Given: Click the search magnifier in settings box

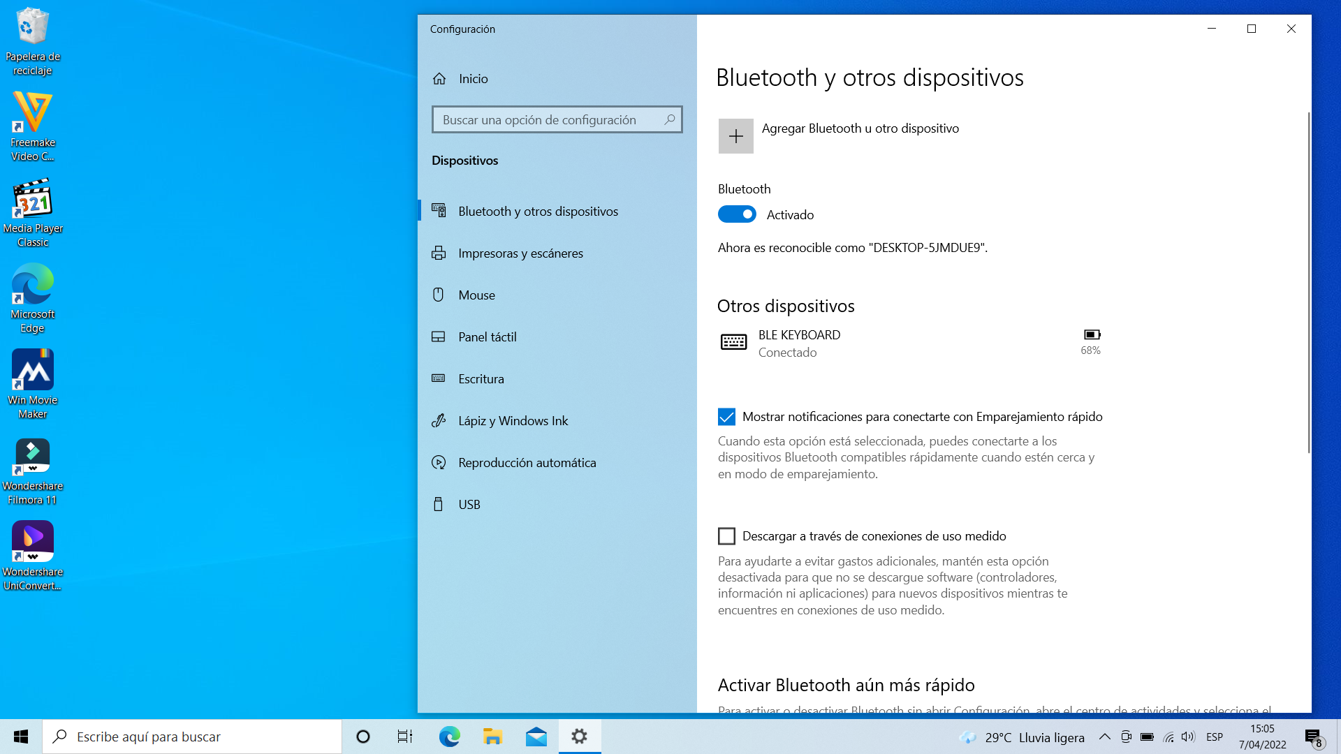Looking at the screenshot, I should click(x=669, y=119).
